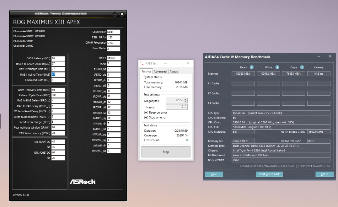Select the tWRRD_dg field

(x=114, y=118)
